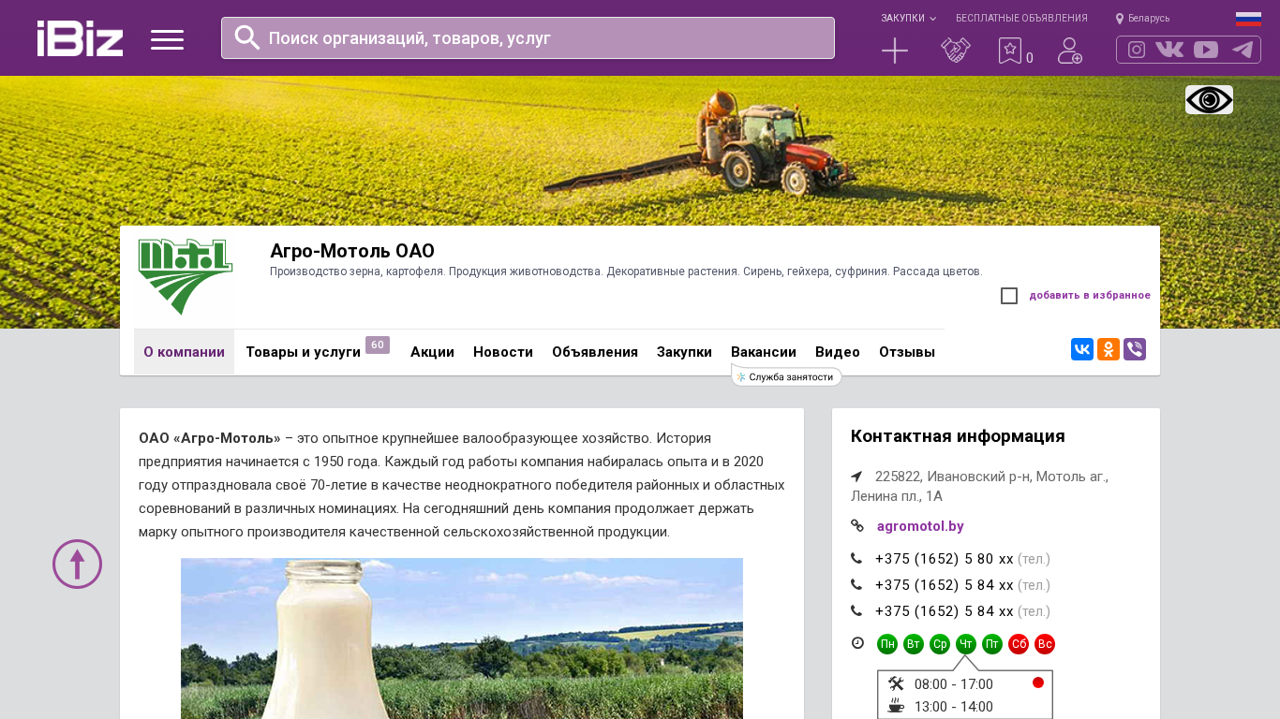Click the search magnifier icon
This screenshot has width=1280, height=719.
pos(246,37)
